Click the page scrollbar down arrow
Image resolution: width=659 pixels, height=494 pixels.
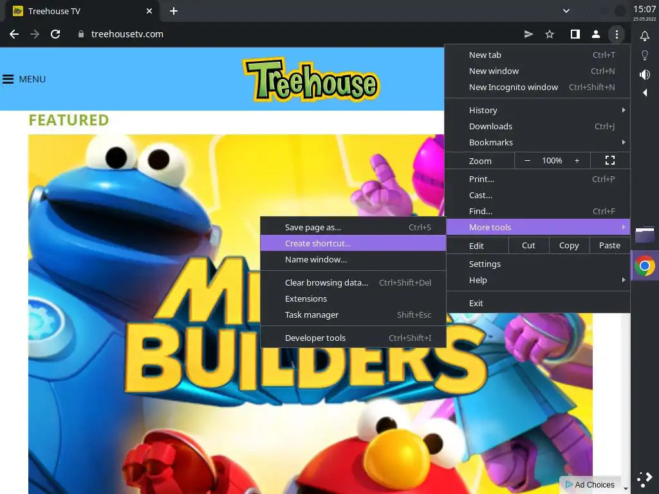(626, 489)
